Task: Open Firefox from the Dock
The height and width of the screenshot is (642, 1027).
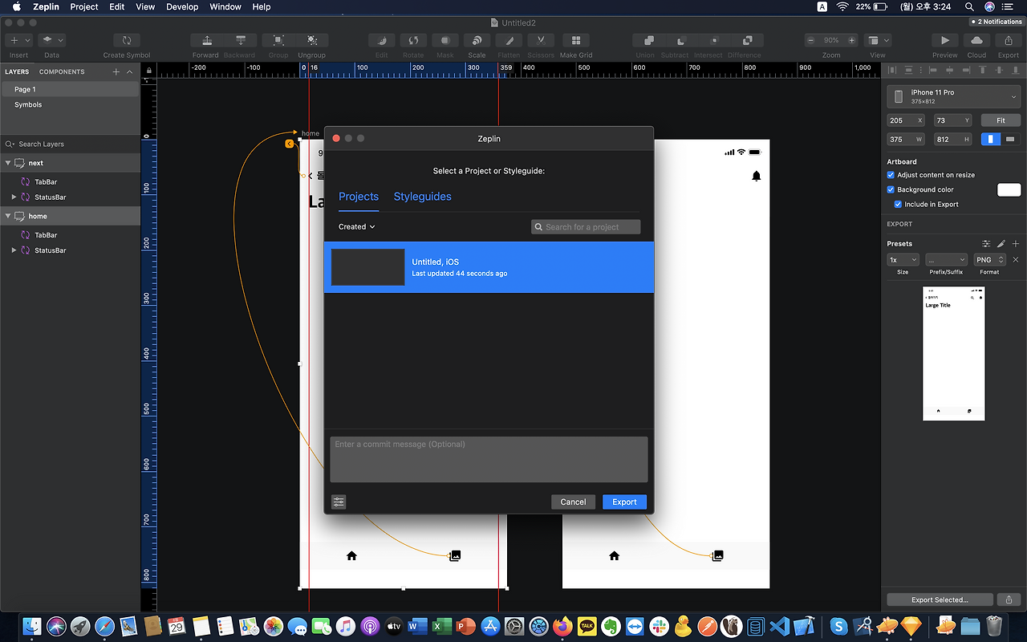Action: [x=563, y=626]
